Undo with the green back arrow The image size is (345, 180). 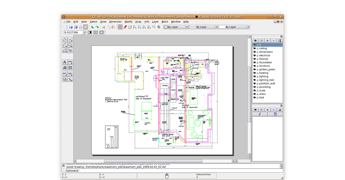[x=92, y=27]
